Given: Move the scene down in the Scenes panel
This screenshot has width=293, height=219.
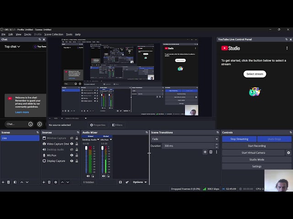Looking at the screenshot, I should [x=27, y=182].
